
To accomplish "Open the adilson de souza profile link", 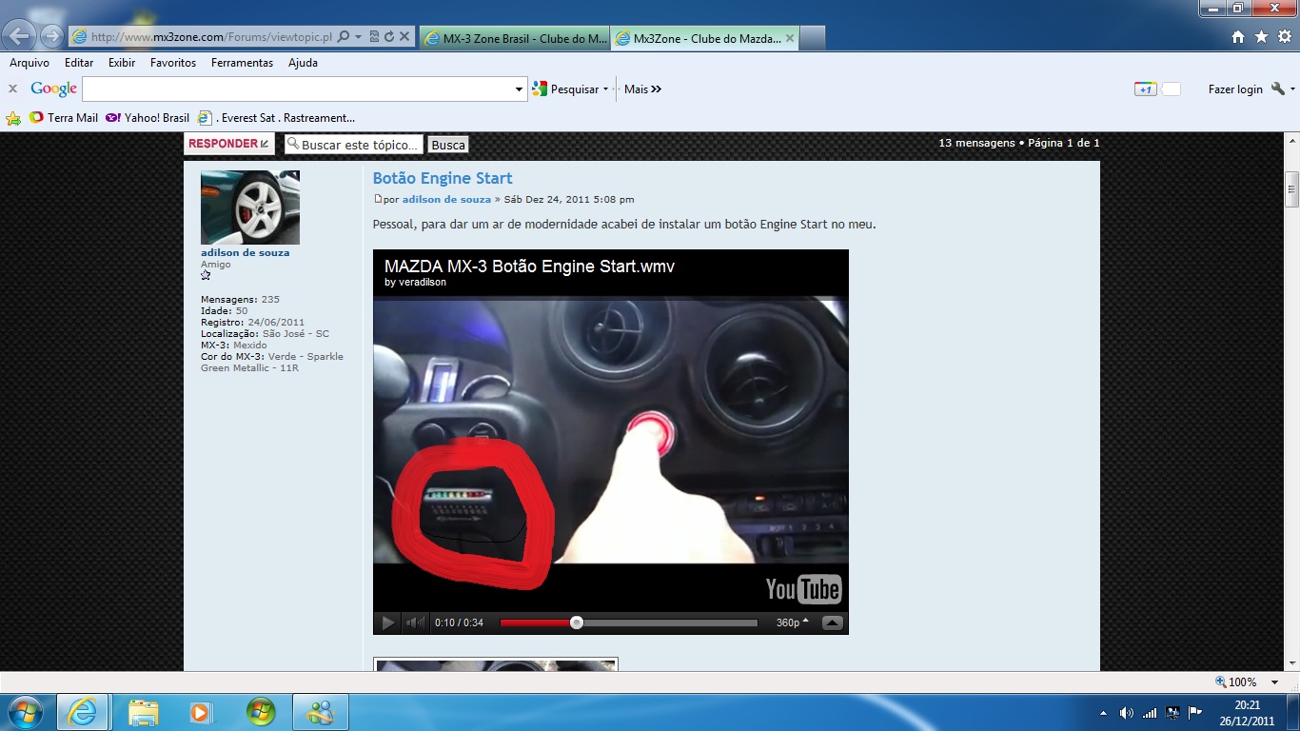I will (245, 253).
